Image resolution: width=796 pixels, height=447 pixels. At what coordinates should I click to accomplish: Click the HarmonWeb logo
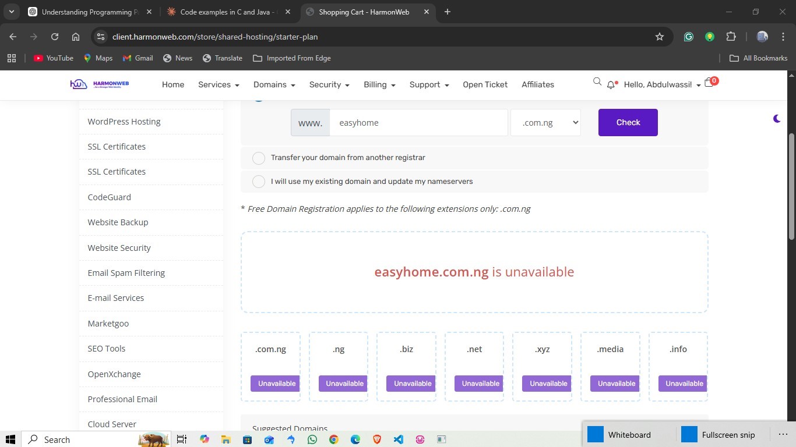tap(100, 84)
